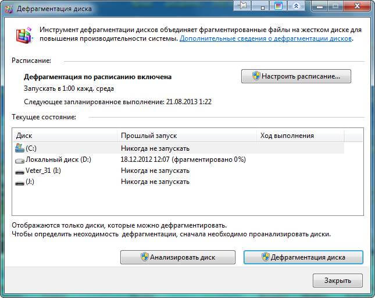Click the pin window title bar button
This screenshot has height=298, width=375.
[242, 5]
